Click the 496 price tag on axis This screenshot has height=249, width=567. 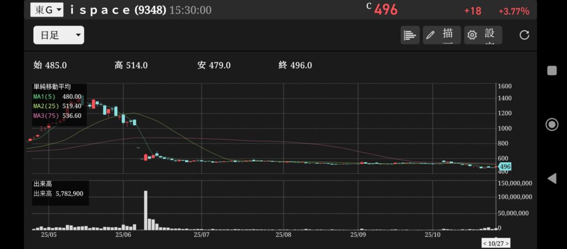point(504,167)
